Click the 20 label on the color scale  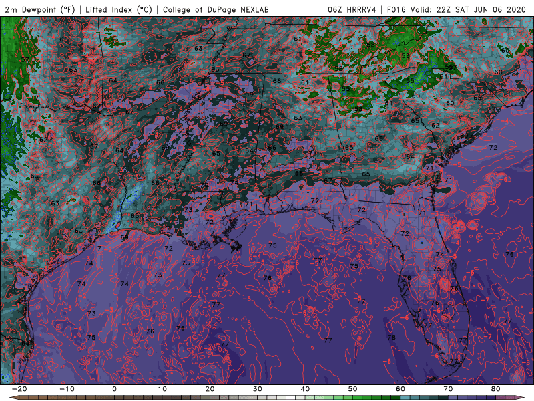click(210, 389)
